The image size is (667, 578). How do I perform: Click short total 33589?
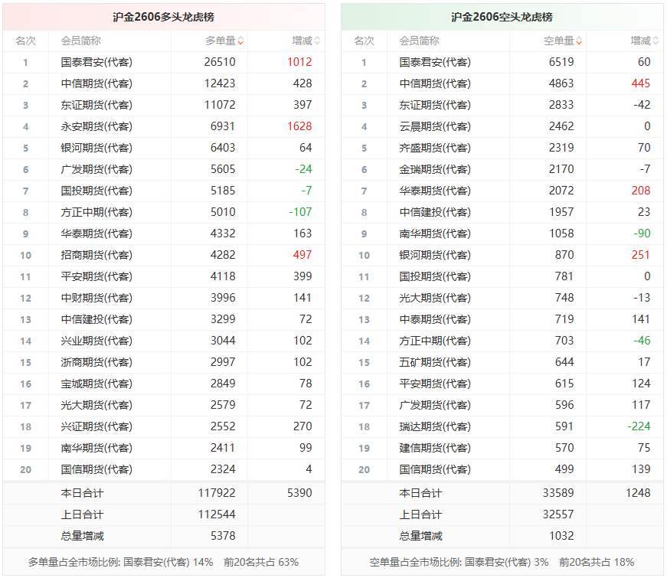pyautogui.click(x=558, y=493)
